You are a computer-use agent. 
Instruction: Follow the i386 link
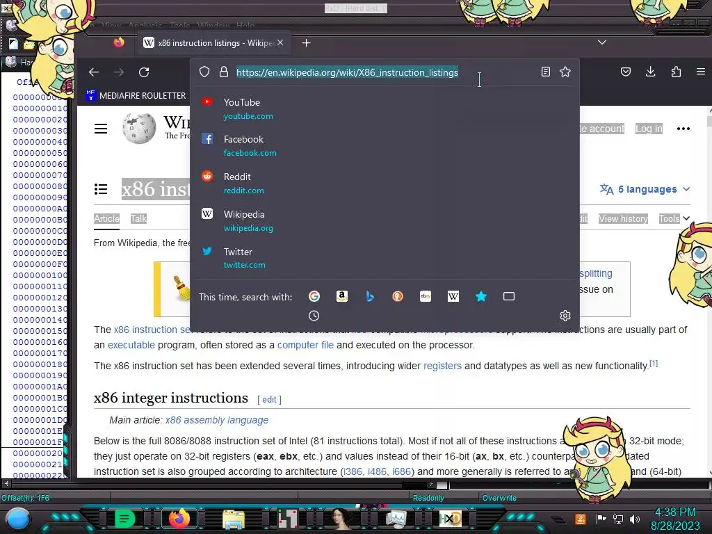point(353,472)
